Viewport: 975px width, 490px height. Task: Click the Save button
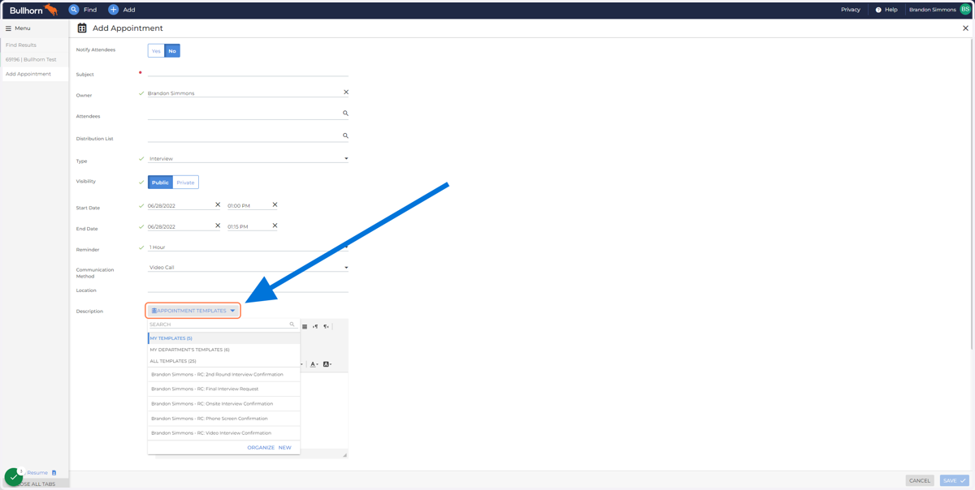(x=954, y=480)
